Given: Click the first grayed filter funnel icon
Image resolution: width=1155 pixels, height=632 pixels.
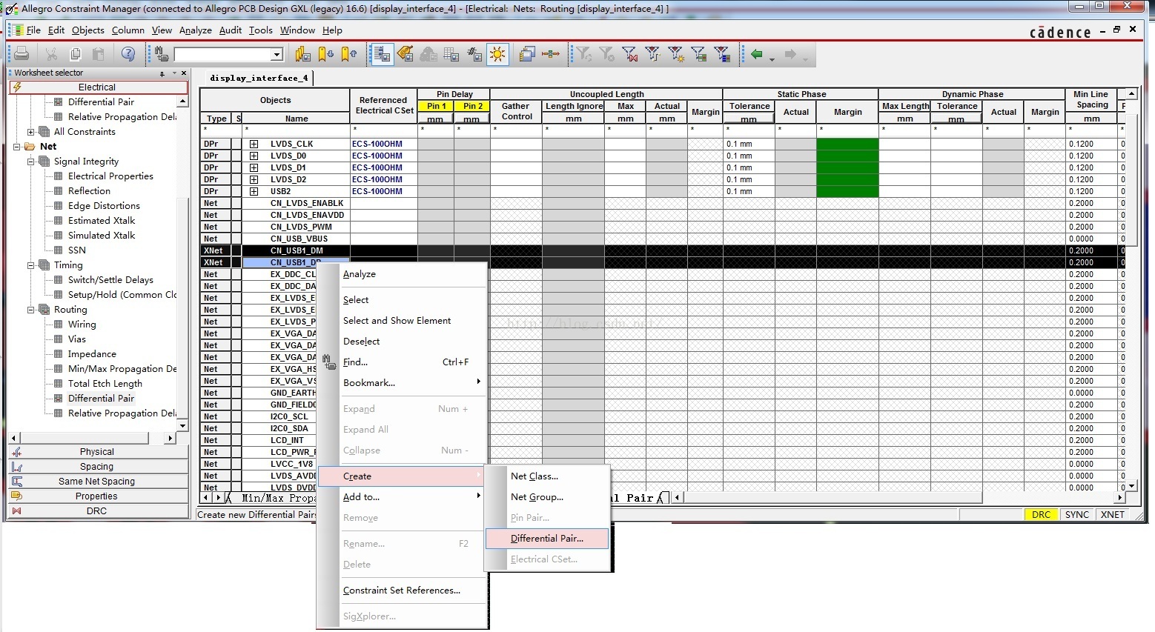Looking at the screenshot, I should pyautogui.click(x=584, y=54).
